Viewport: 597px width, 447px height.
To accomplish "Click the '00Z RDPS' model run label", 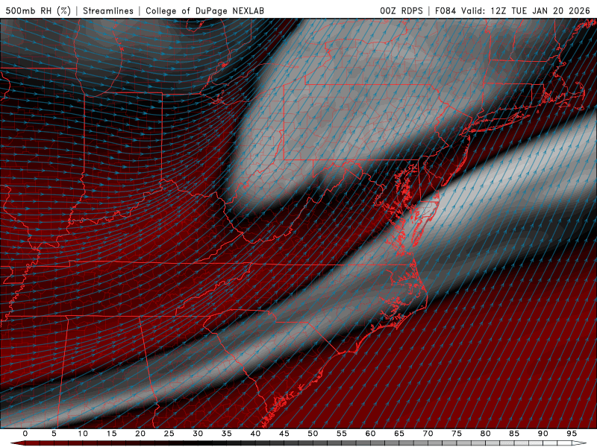I will pyautogui.click(x=401, y=10).
